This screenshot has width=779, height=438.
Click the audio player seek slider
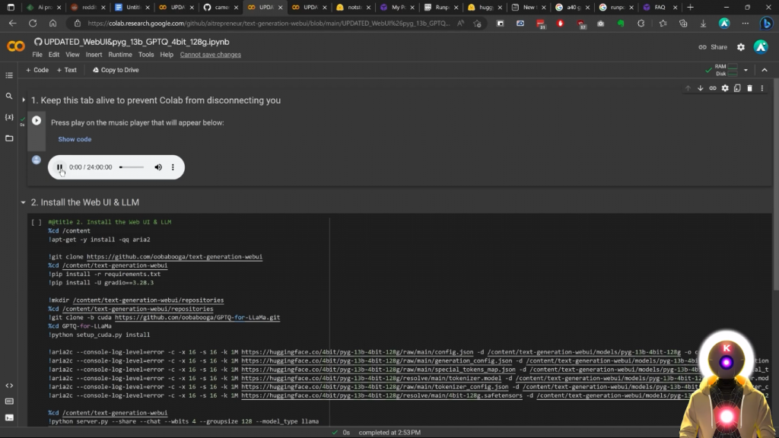(131, 167)
